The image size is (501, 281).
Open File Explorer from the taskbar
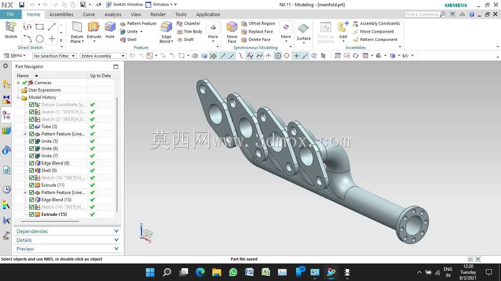coord(216,272)
